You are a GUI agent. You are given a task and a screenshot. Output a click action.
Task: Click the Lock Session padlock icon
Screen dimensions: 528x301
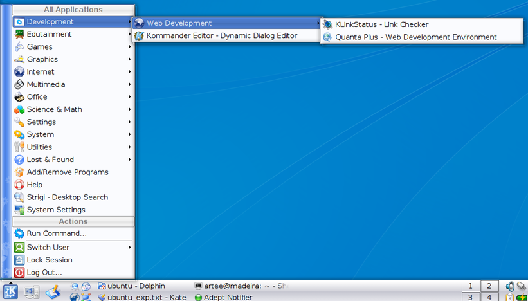[19, 260]
